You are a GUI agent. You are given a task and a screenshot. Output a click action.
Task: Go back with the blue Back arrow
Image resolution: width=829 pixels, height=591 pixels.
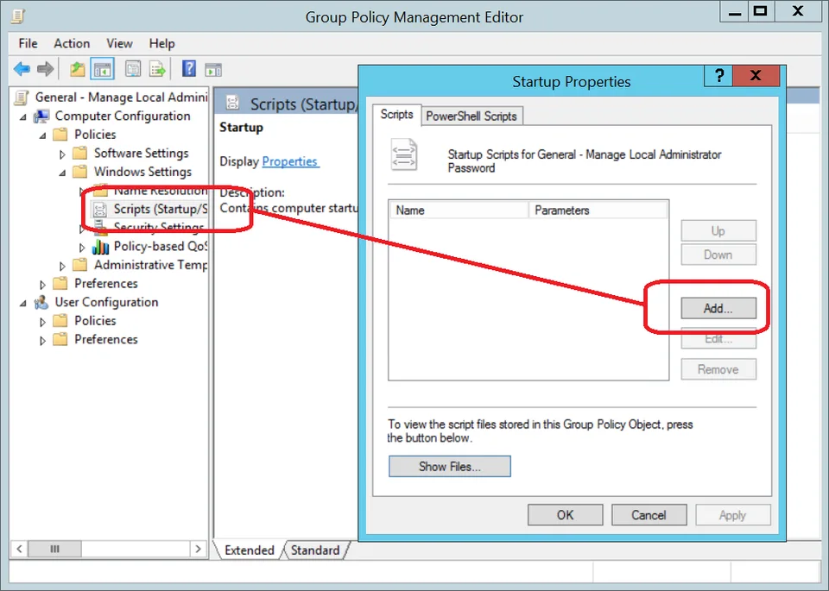(21, 69)
